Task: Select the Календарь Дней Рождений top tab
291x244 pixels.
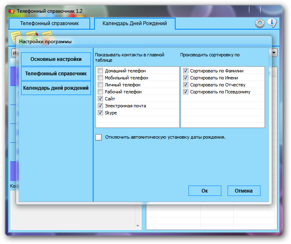Action: pos(134,23)
